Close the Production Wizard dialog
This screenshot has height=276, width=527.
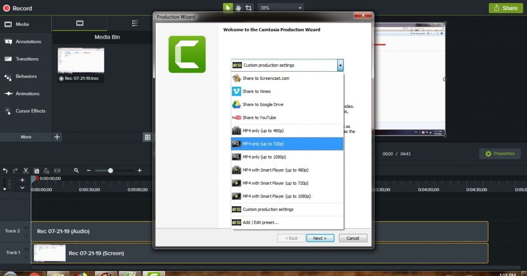point(363,15)
